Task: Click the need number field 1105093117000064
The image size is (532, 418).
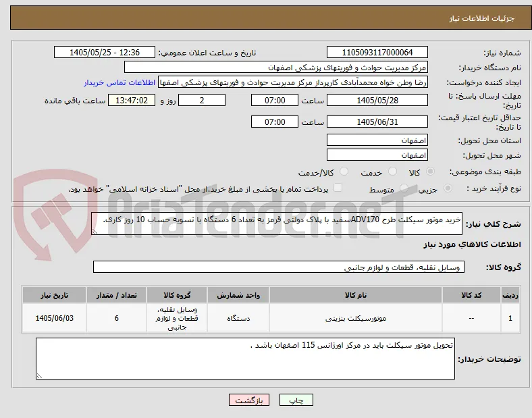Action: coord(377,52)
